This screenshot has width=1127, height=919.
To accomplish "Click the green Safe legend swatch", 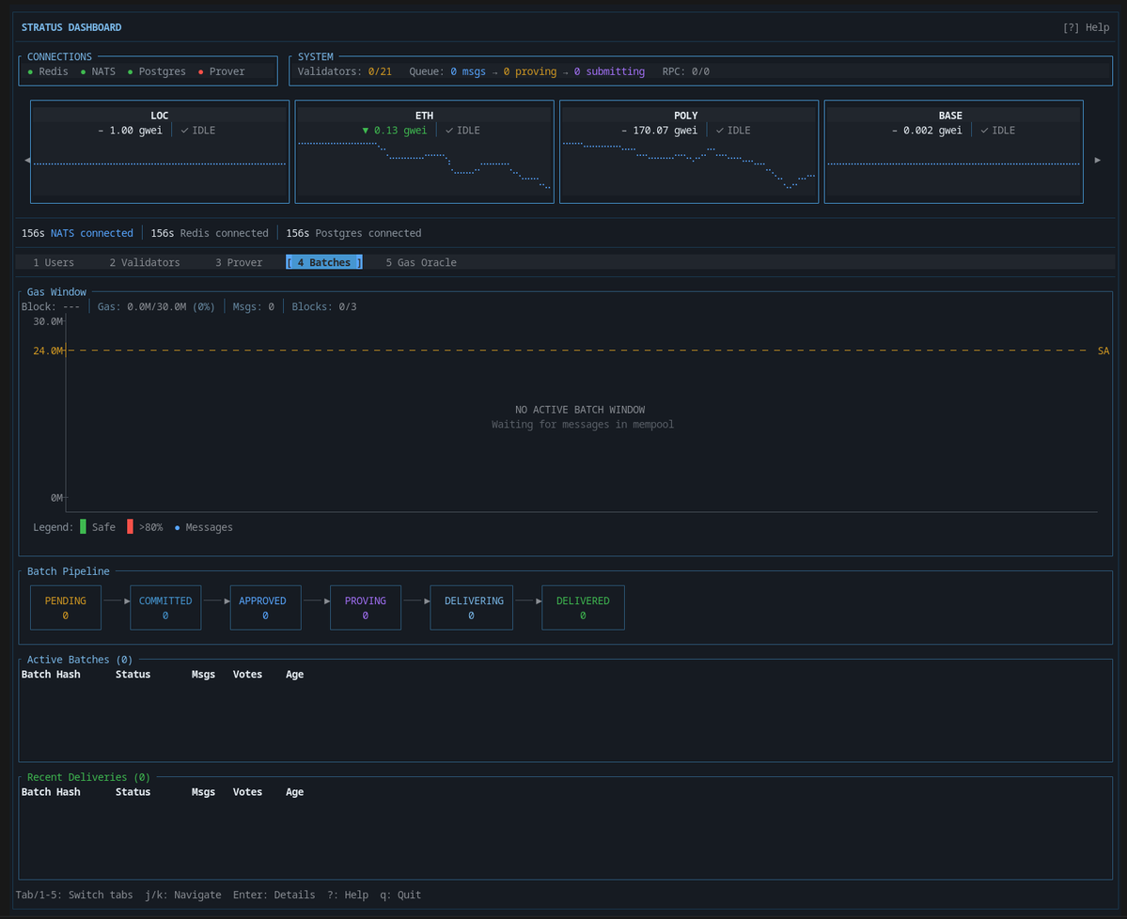I will click(83, 526).
